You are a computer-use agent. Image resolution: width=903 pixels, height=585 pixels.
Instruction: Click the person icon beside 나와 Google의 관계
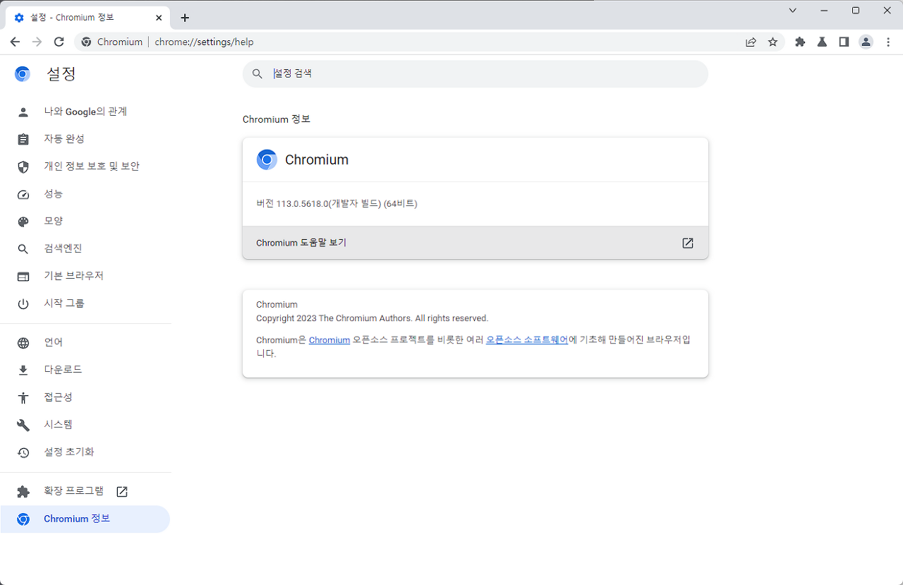point(23,112)
